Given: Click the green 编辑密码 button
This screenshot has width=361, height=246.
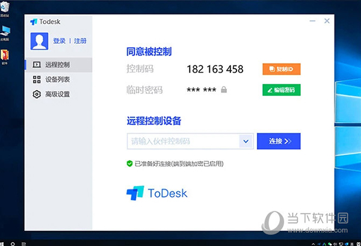Looking at the screenshot, I should 282,90.
